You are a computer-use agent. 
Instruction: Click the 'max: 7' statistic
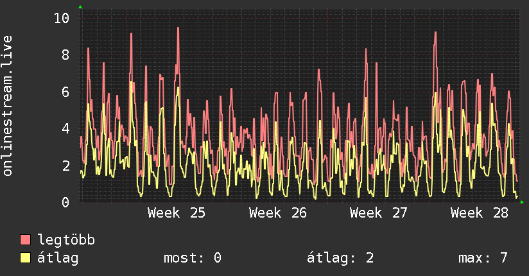(483, 258)
